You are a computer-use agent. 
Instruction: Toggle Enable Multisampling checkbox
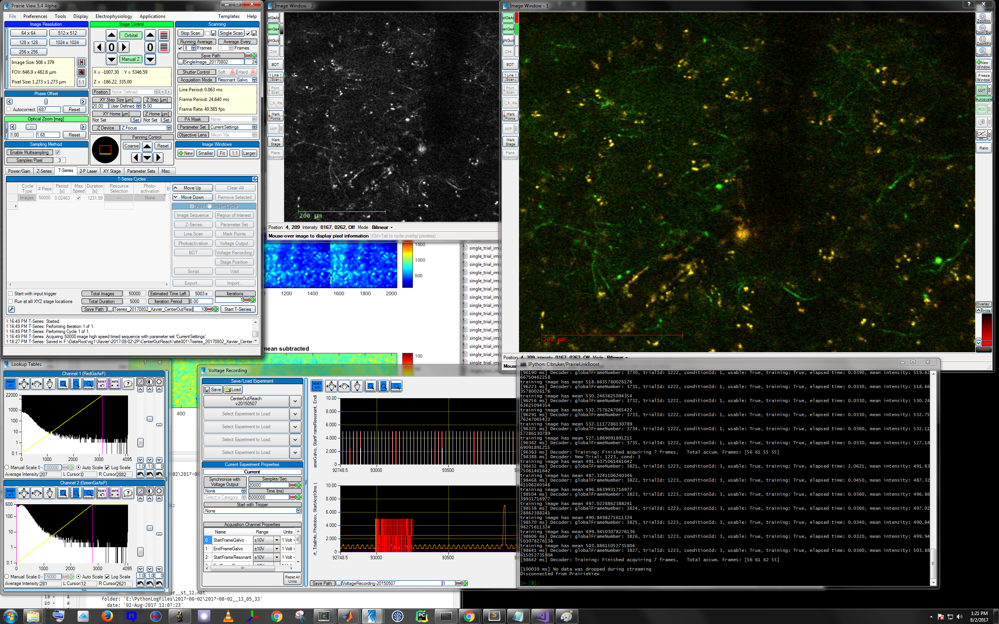[58, 152]
